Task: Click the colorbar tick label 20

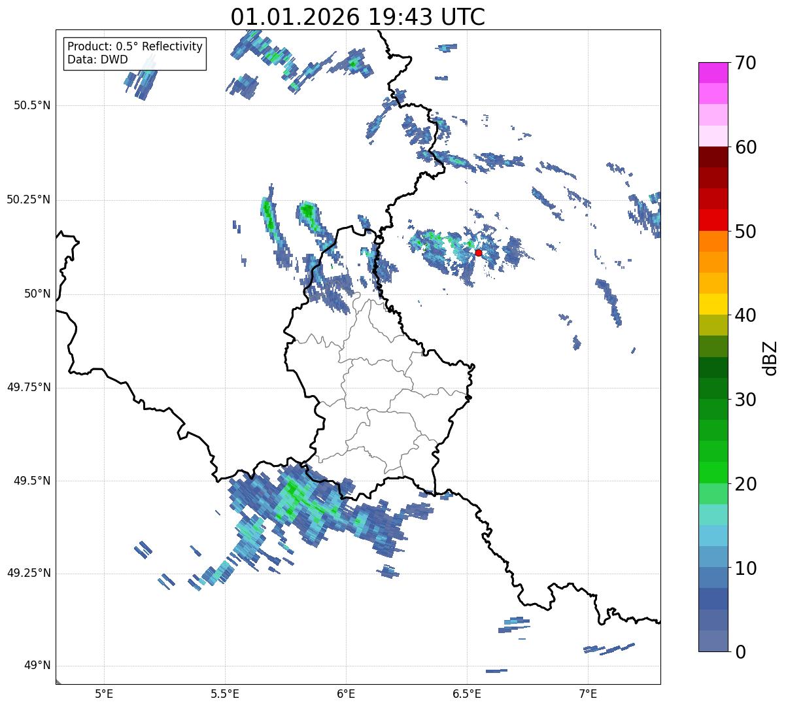Action: 746,484
